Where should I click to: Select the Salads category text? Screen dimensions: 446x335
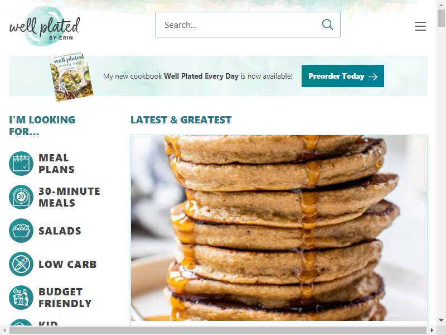coord(60,231)
